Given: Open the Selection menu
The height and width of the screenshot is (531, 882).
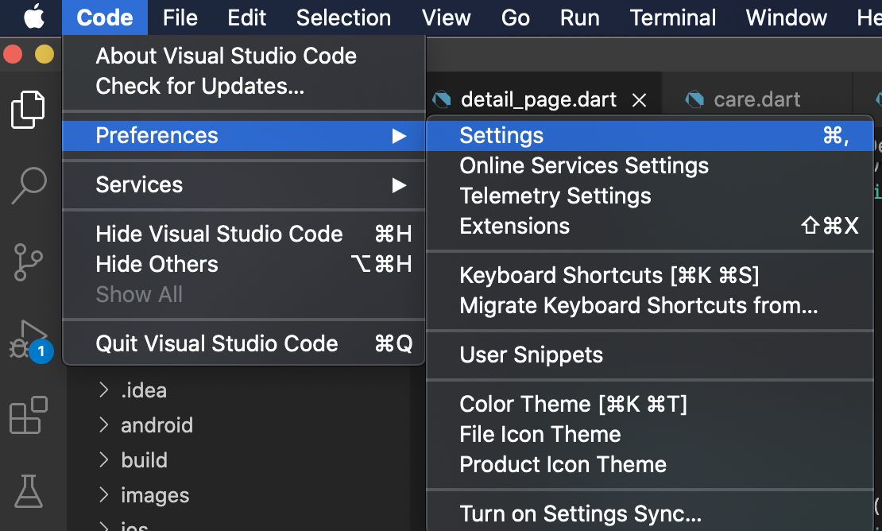Looking at the screenshot, I should point(344,17).
